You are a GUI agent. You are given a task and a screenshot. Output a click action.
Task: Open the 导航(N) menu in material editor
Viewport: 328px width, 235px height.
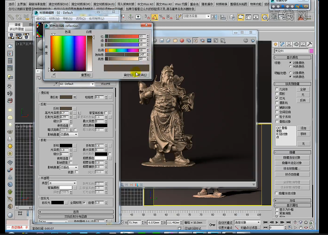tap(67, 19)
